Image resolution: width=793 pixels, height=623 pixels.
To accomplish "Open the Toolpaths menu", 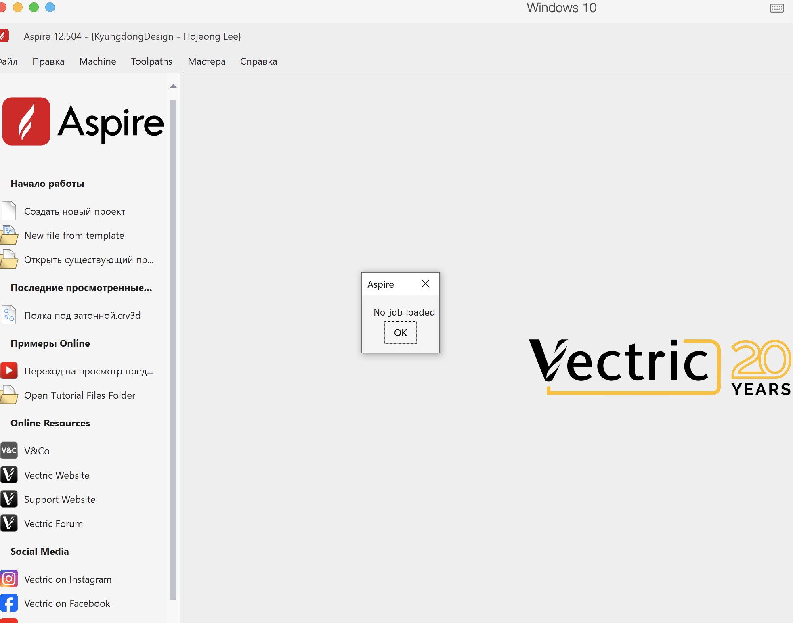I will [x=151, y=61].
